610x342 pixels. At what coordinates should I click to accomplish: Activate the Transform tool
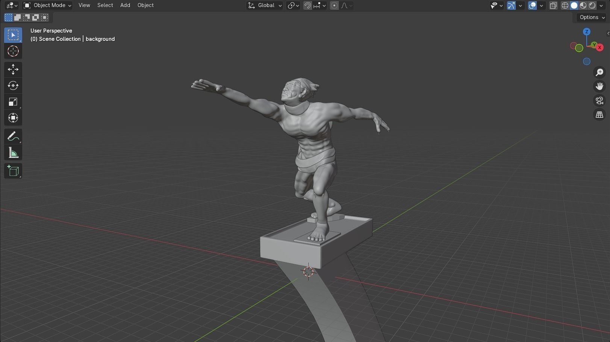pos(13,118)
